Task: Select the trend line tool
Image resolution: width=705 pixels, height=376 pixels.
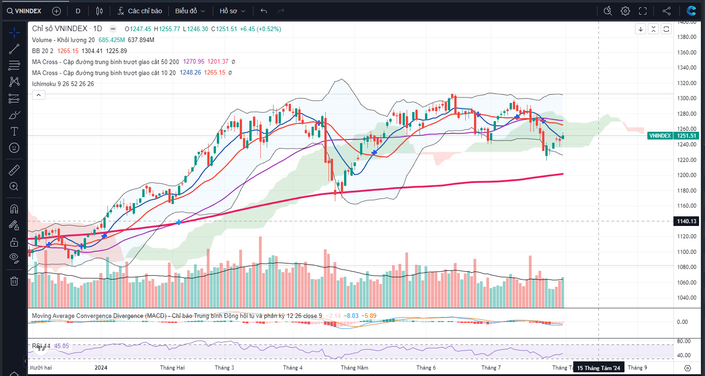Action: point(14,49)
